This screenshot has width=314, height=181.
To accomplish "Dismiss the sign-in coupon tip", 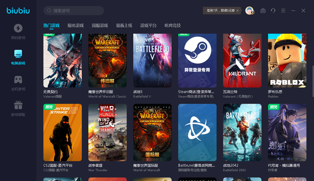I will point(238,11).
